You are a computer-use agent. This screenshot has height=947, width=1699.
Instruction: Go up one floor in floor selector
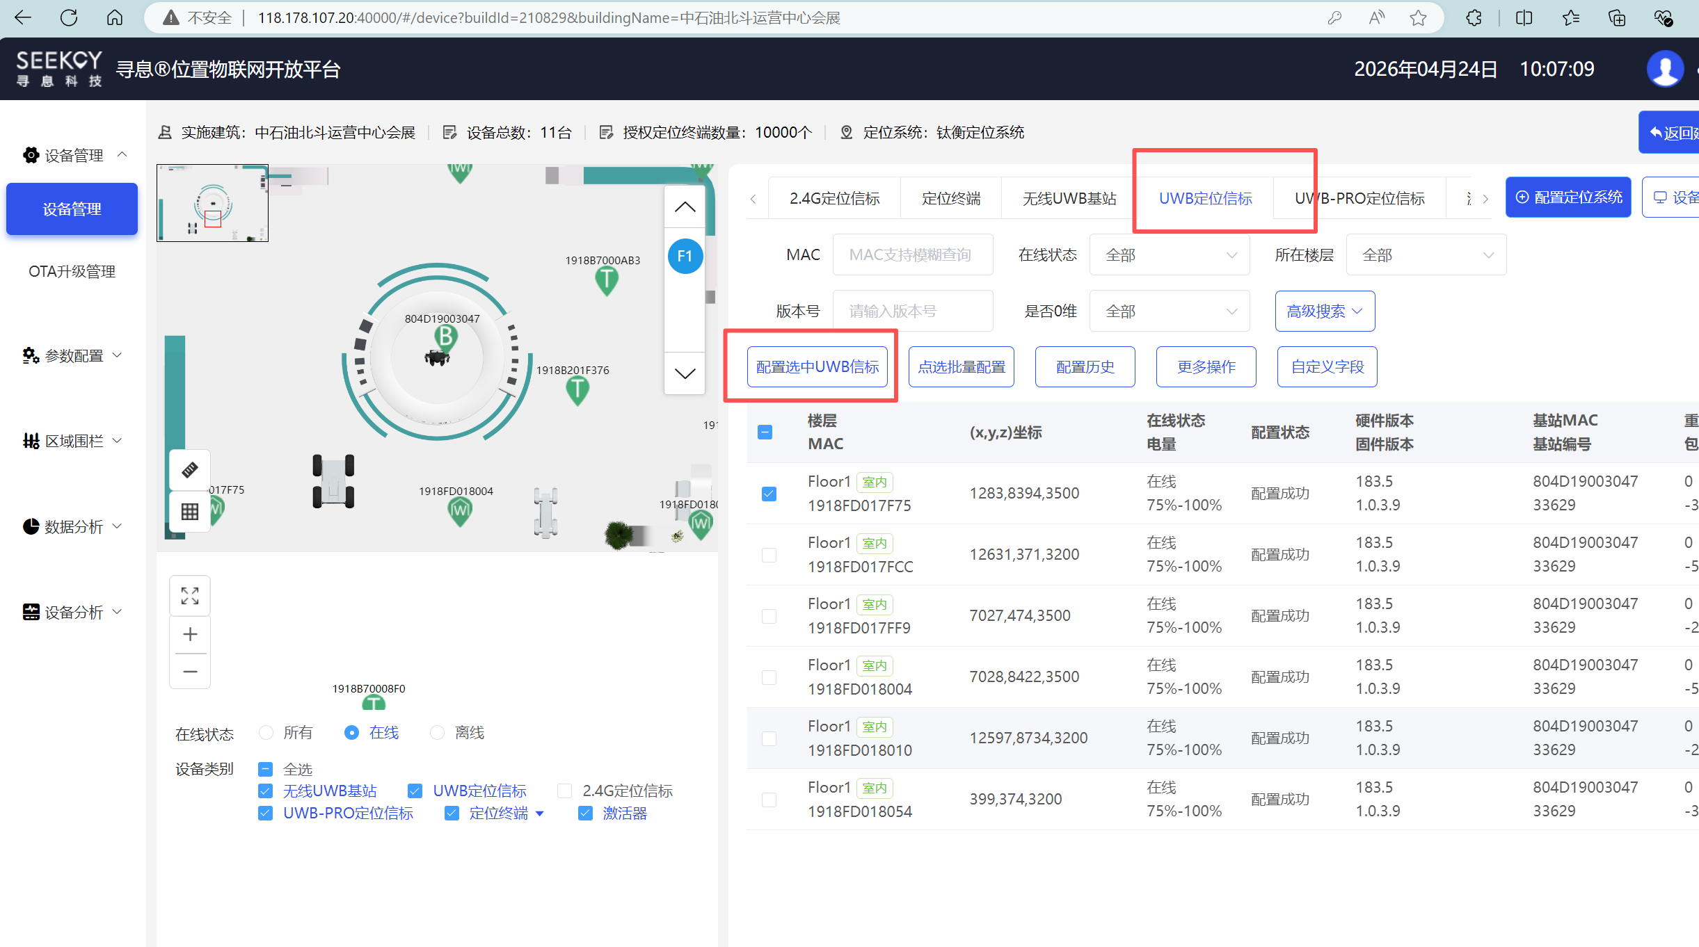tap(685, 207)
